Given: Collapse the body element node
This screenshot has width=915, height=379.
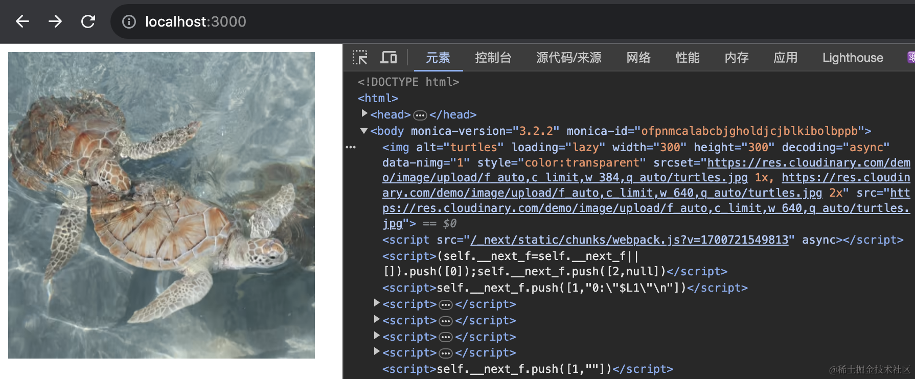Looking at the screenshot, I should (x=364, y=131).
